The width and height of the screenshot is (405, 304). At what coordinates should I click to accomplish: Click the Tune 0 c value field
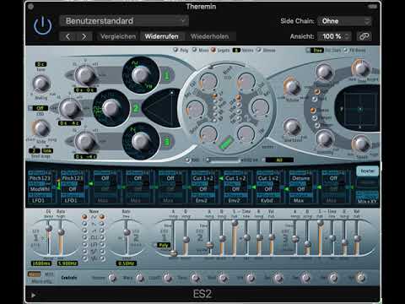click(41, 64)
